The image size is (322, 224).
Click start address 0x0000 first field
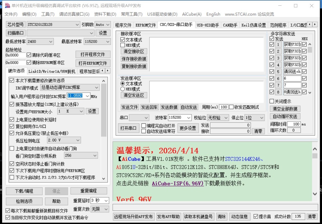[15, 55]
